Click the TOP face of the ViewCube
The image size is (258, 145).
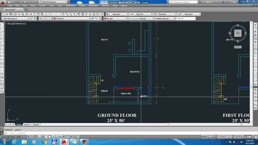point(238,33)
